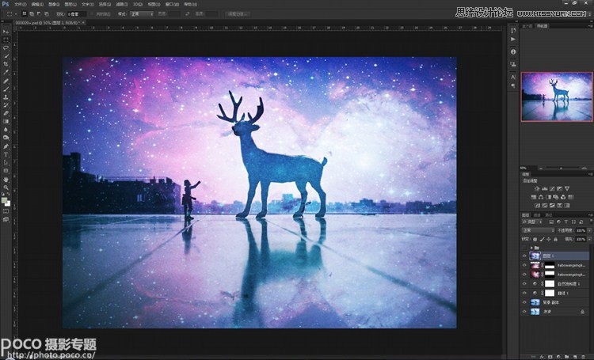Add a Vibrance adjustment layer

point(567,188)
